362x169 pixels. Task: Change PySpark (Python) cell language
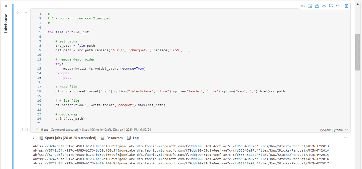coord(334,130)
